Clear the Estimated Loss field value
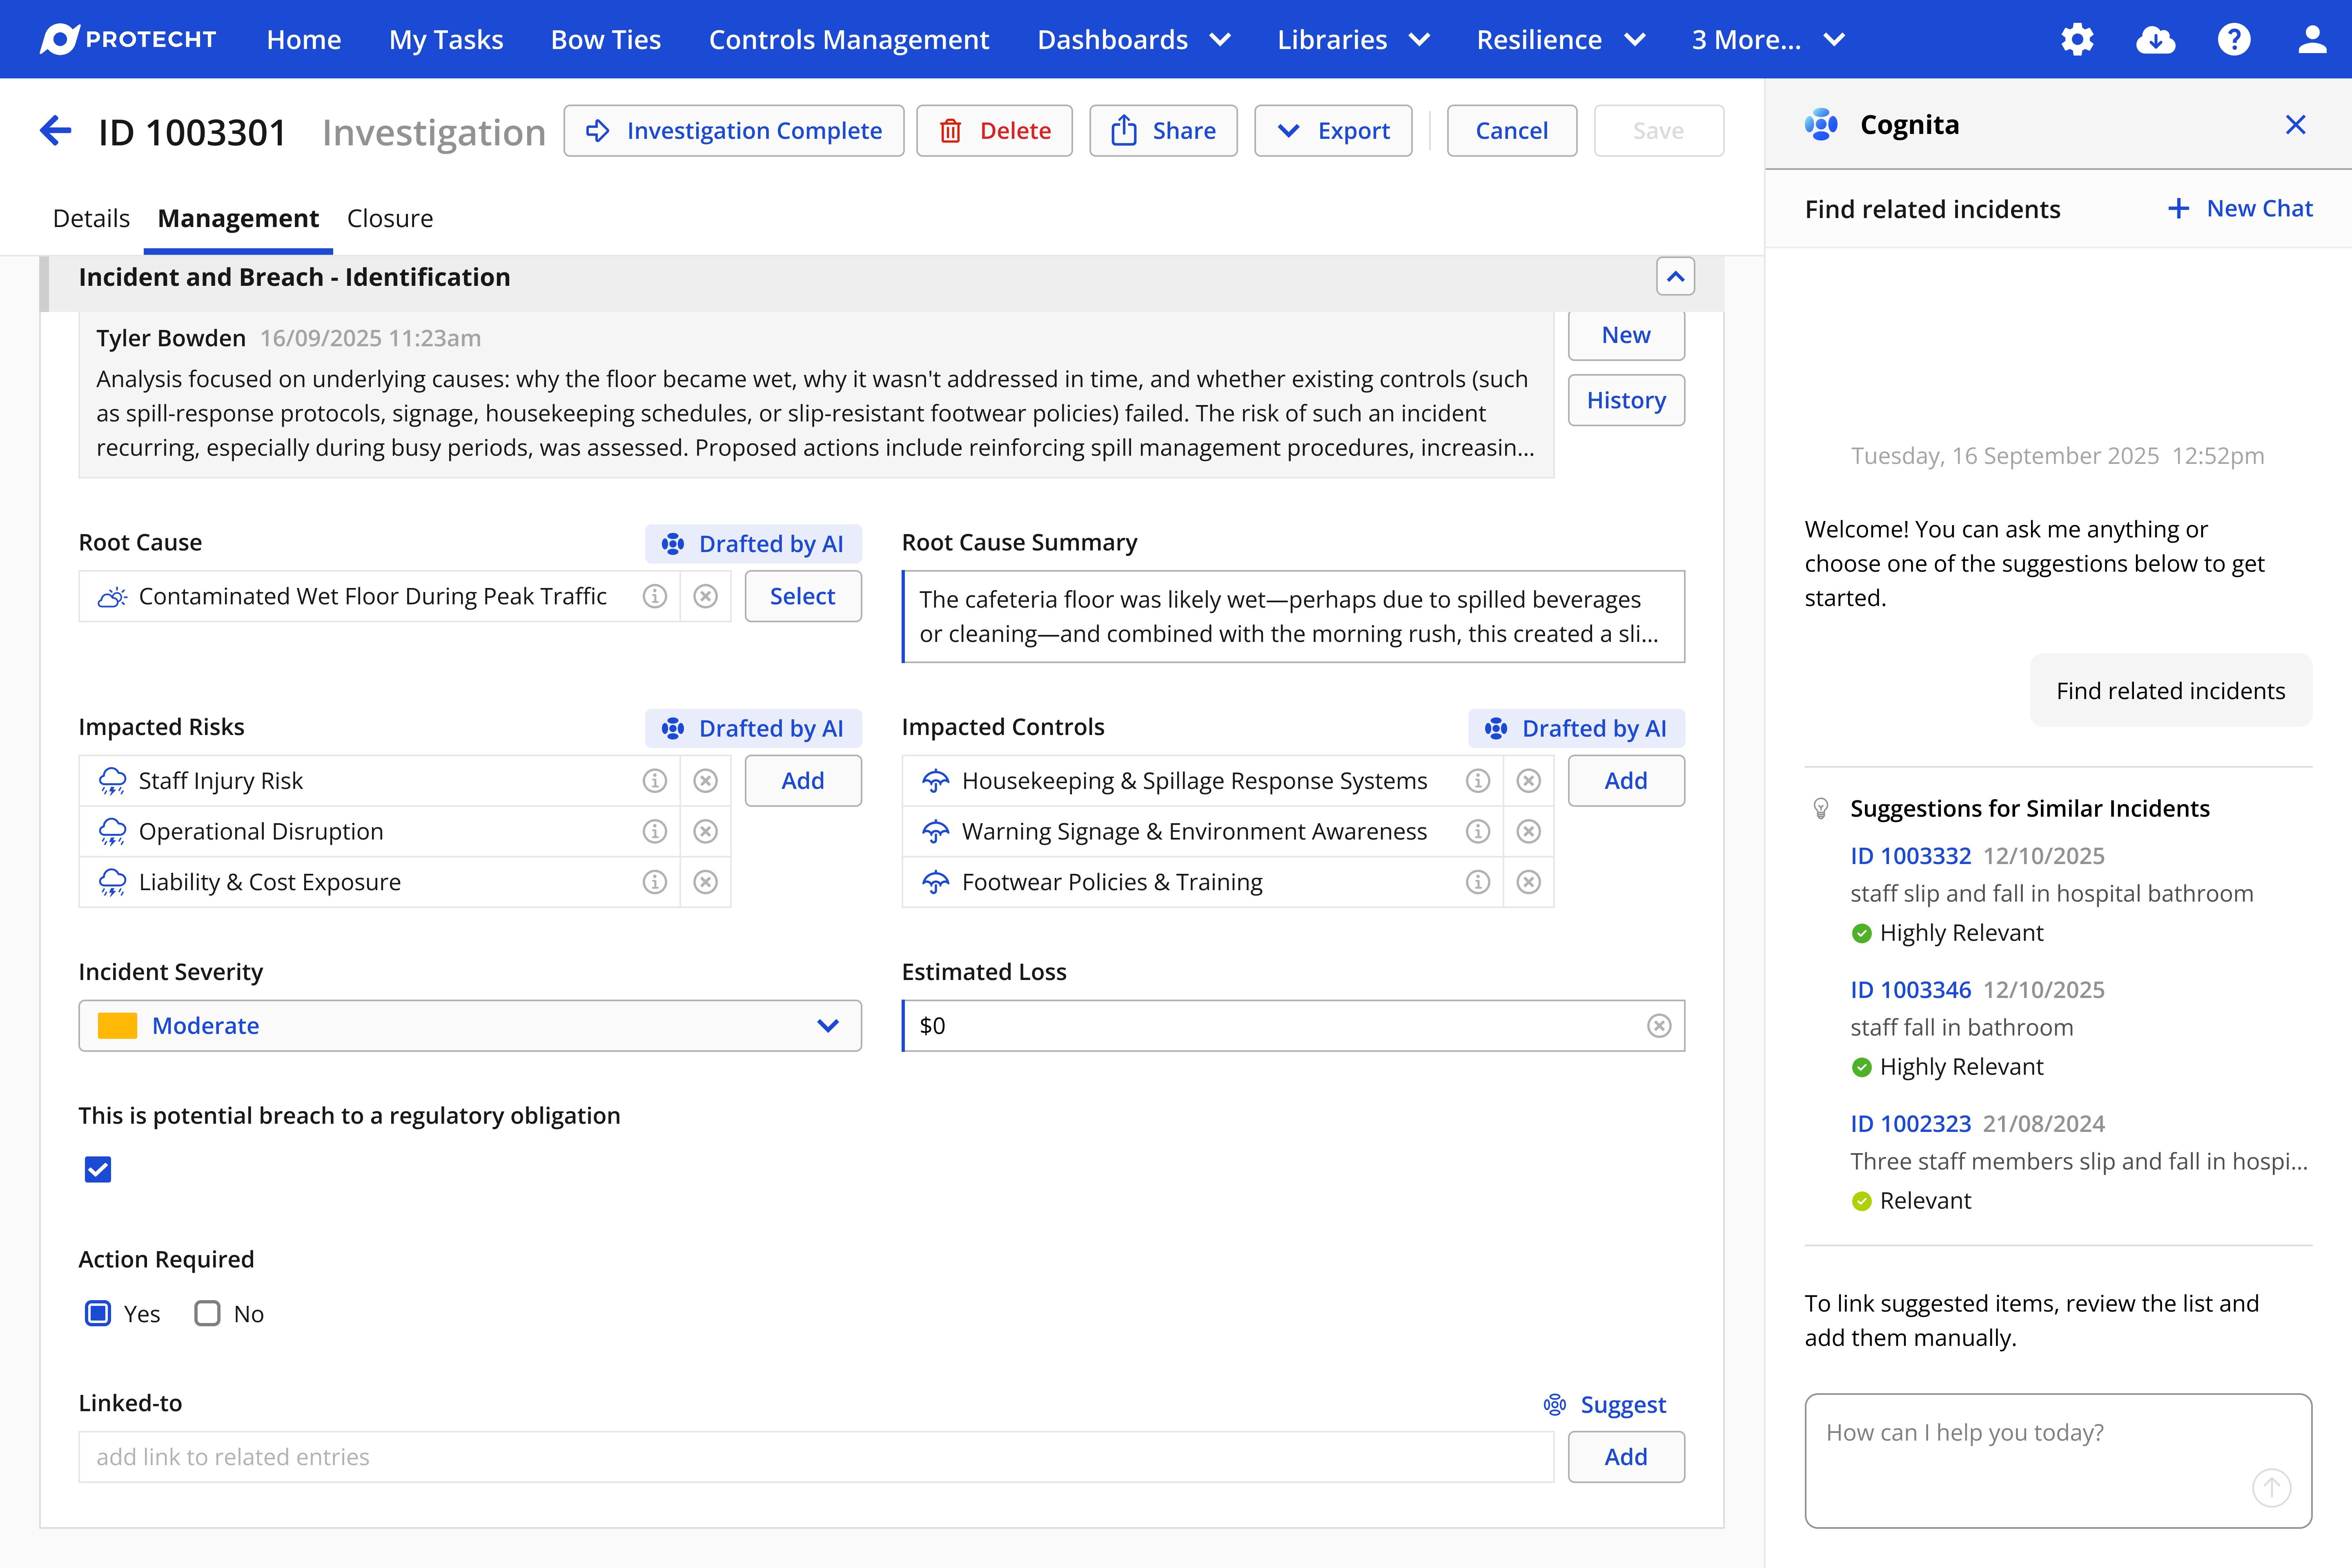 click(x=1659, y=1026)
